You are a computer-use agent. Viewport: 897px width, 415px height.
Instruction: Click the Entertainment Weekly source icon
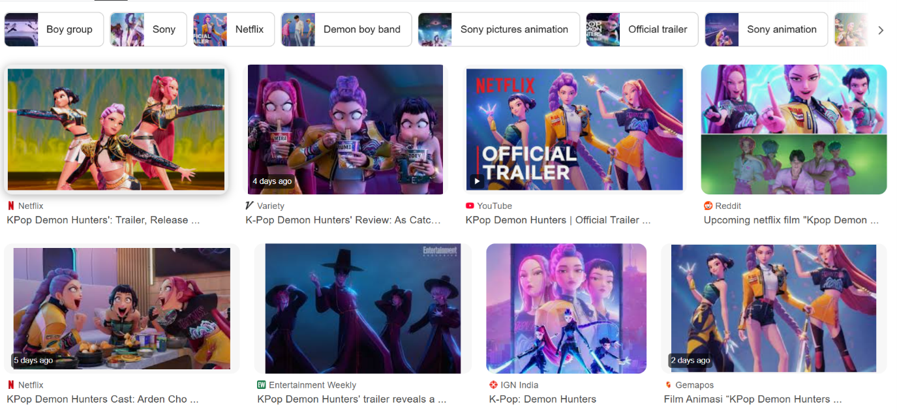(261, 384)
